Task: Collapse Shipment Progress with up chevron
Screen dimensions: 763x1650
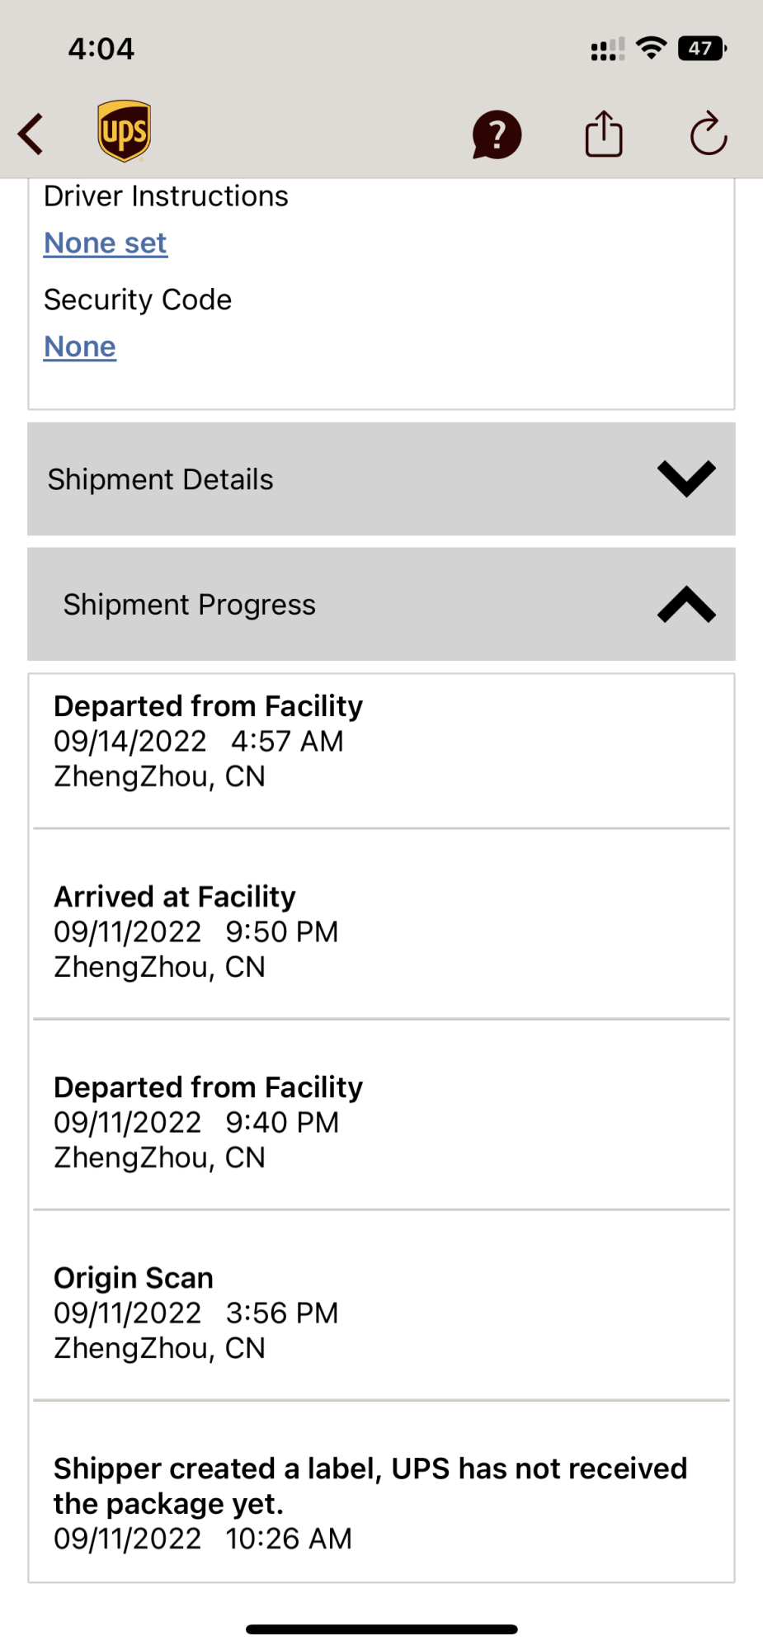Action: coord(686,604)
